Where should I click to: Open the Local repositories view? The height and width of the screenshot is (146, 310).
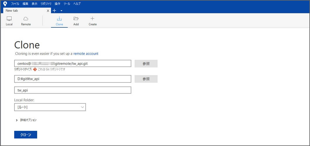9,21
